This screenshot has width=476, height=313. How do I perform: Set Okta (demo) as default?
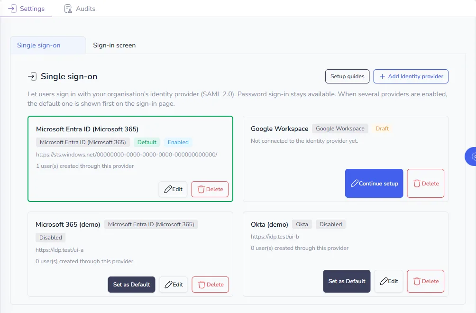click(347, 281)
